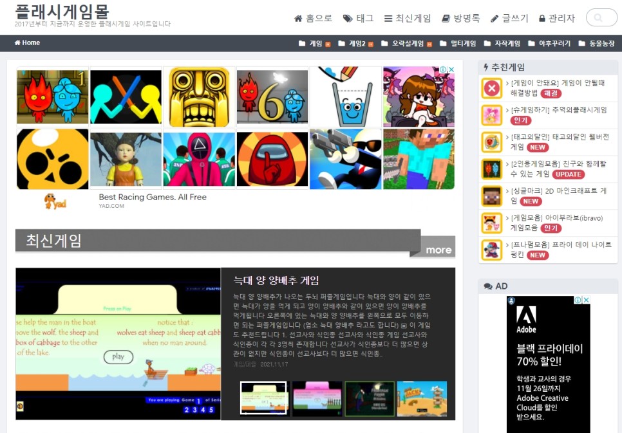The width and height of the screenshot is (622, 433).
Task: Select the pink river puzzle thumbnail
Action: pyautogui.click(x=317, y=398)
